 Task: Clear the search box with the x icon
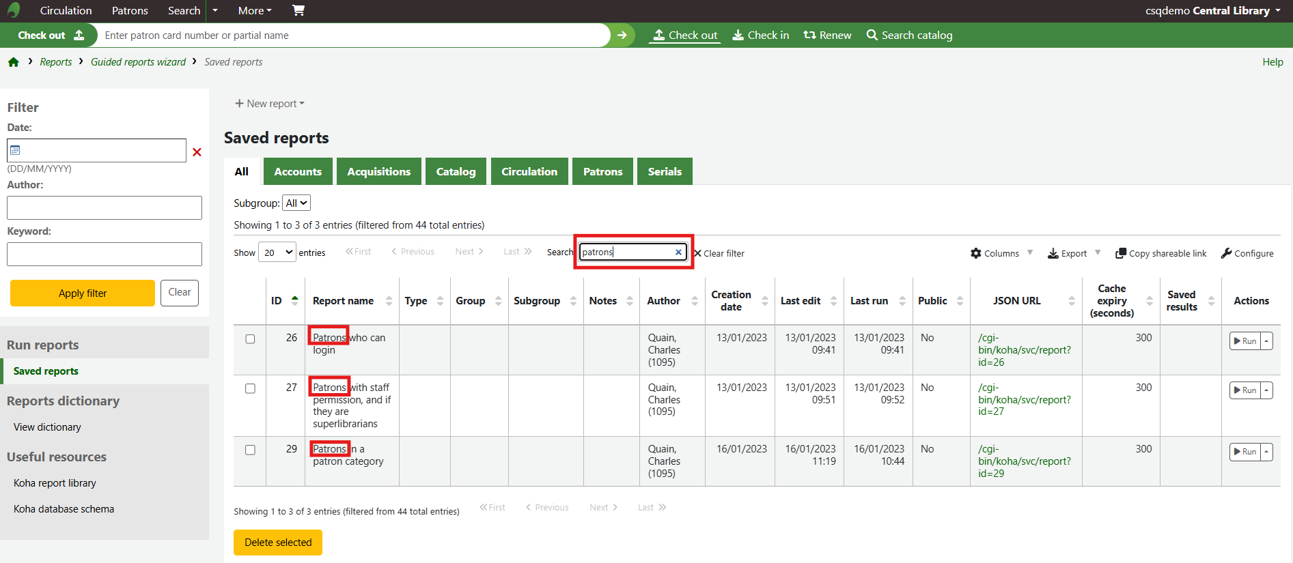(678, 252)
